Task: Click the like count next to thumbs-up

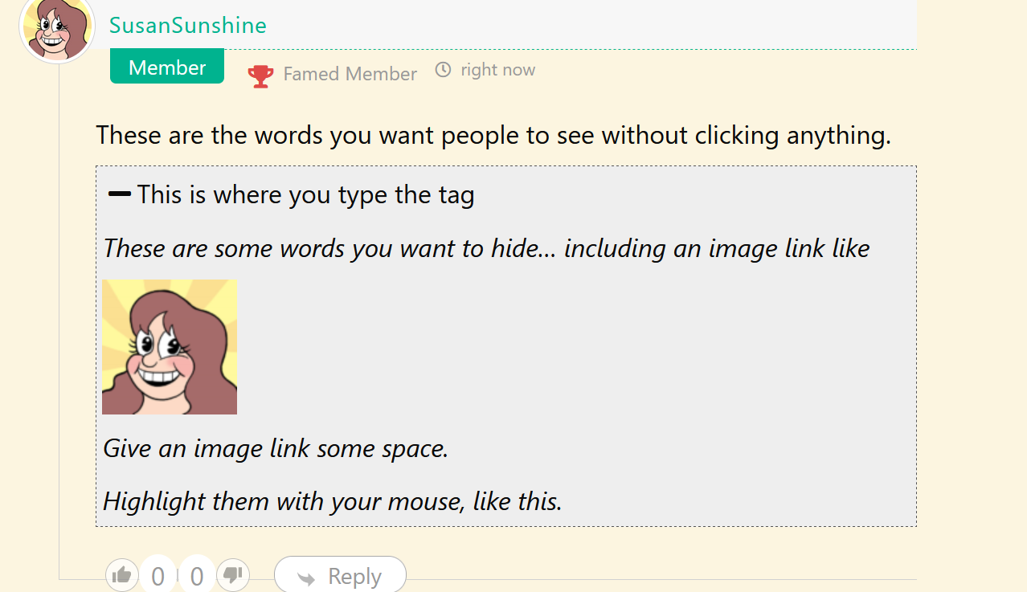Action: click(158, 576)
